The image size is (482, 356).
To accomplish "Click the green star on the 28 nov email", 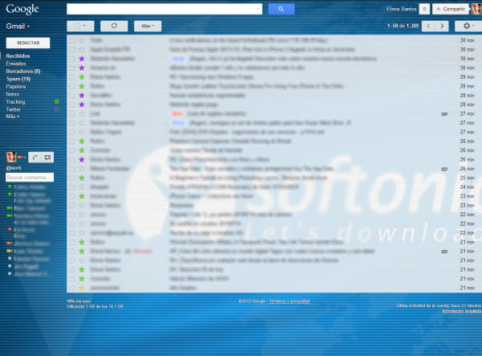I will point(82,86).
